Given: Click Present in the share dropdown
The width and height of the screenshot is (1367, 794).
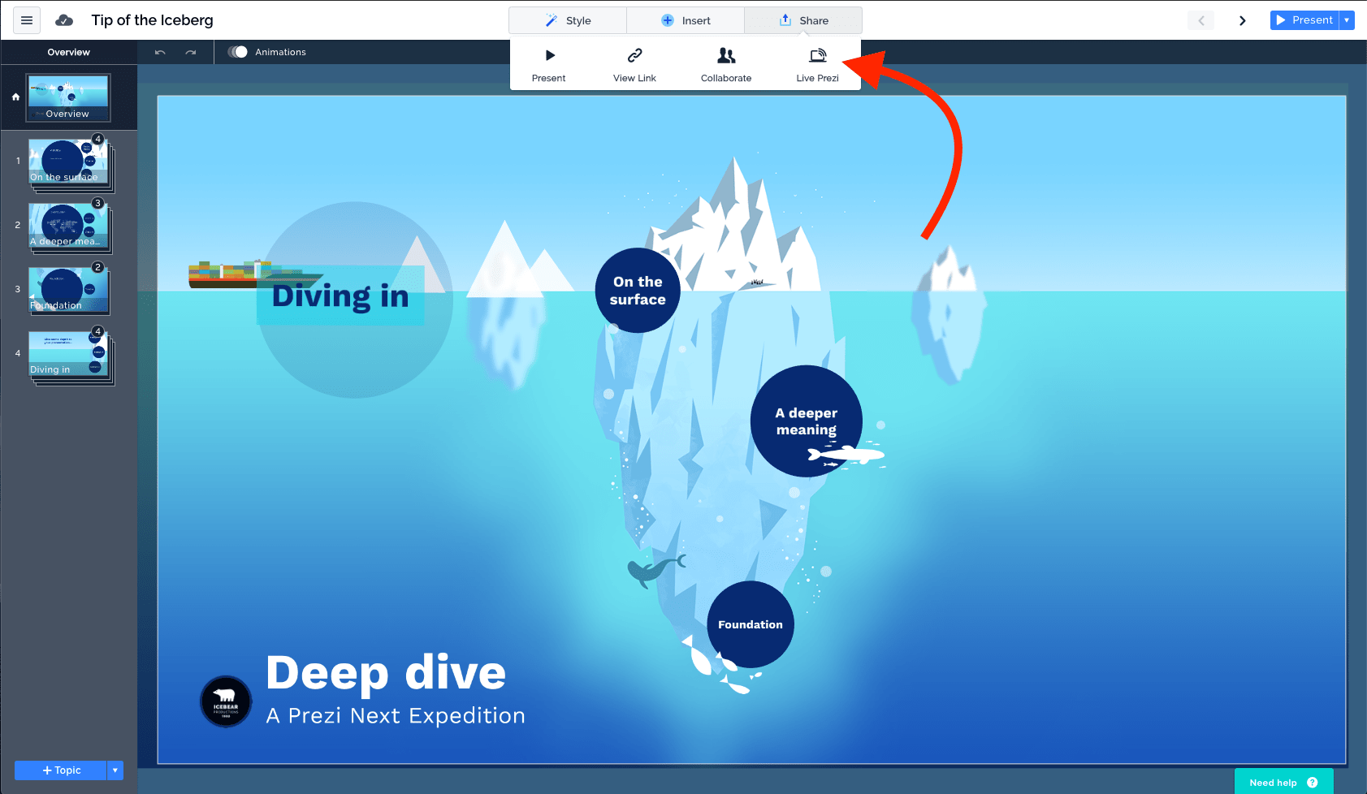Looking at the screenshot, I should [x=549, y=65].
